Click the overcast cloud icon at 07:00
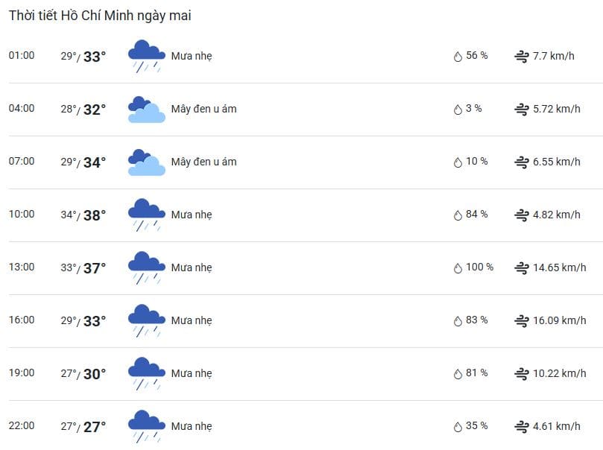 [147, 162]
